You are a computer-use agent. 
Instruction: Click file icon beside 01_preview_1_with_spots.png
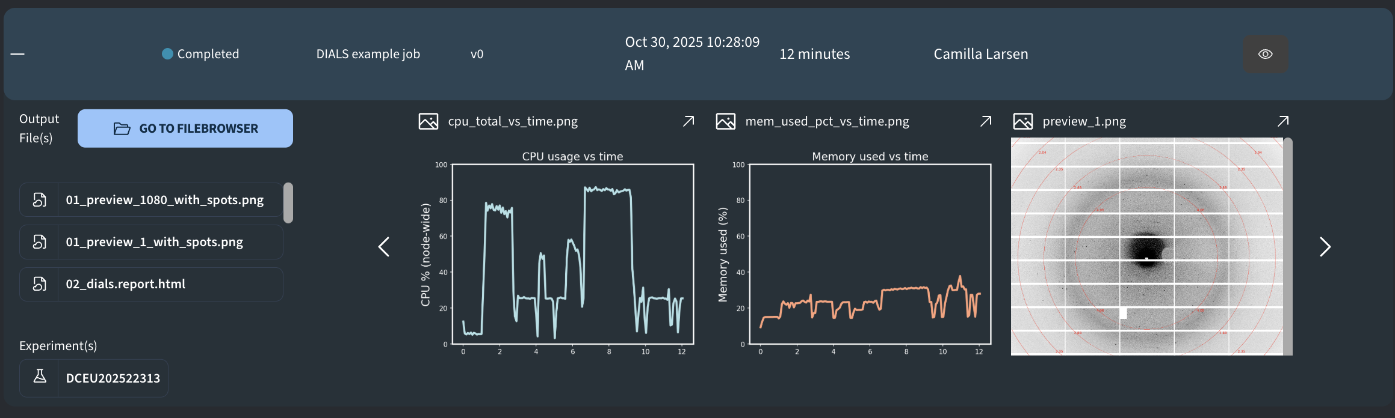tap(40, 242)
